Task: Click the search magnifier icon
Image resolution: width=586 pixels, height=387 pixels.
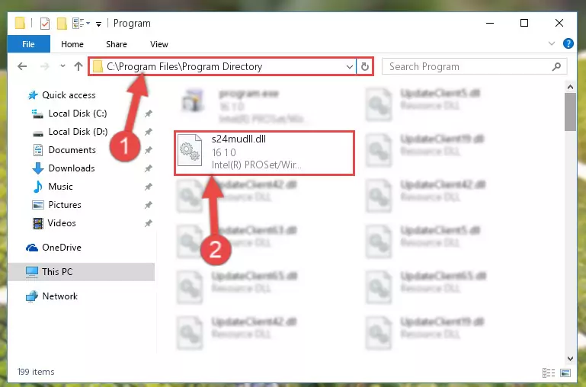Action: [556, 66]
